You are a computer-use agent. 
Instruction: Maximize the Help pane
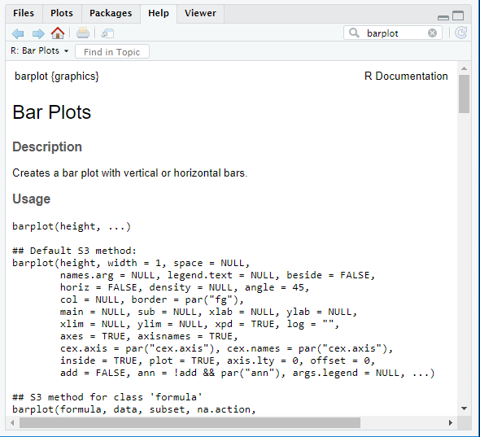point(458,15)
